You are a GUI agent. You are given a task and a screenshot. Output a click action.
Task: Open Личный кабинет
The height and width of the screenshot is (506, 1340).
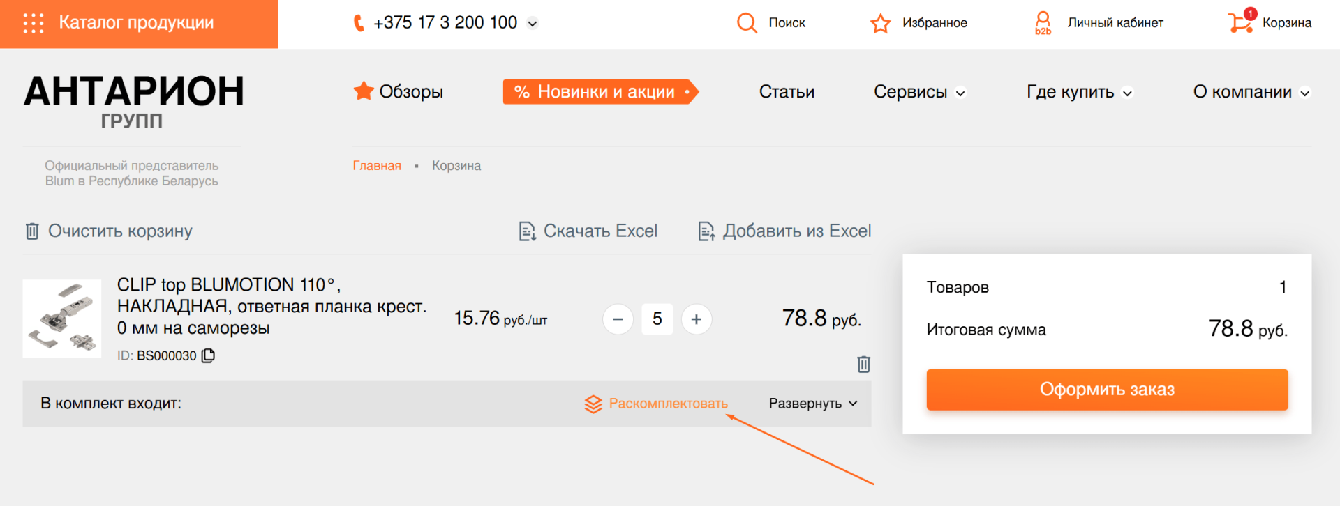coord(1115,23)
